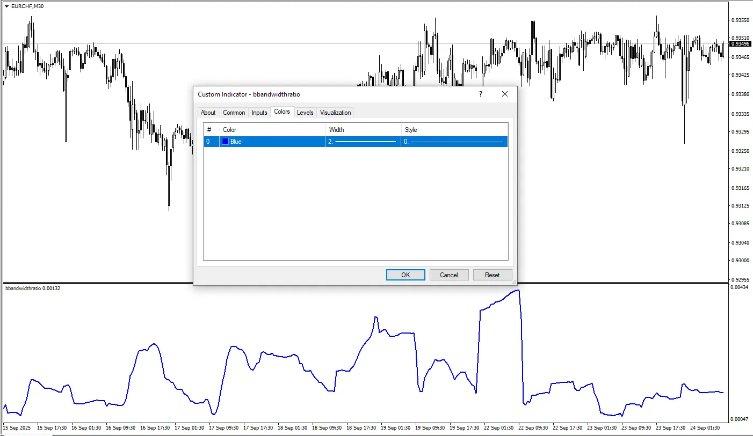The image size is (753, 436).
Task: Open the Style cell line selector
Action: (454, 142)
